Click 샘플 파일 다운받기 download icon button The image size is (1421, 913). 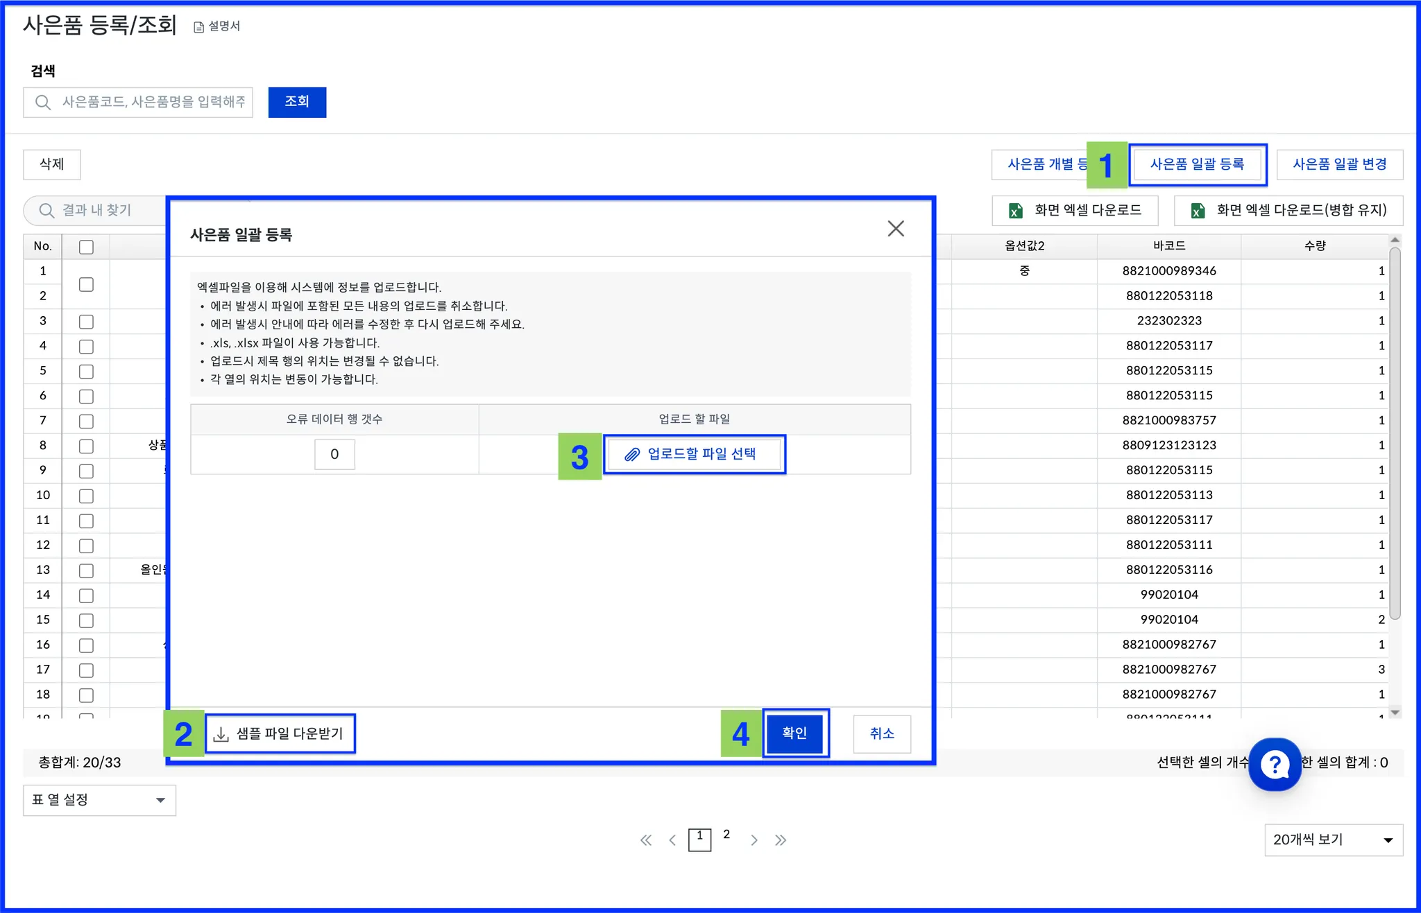(280, 733)
